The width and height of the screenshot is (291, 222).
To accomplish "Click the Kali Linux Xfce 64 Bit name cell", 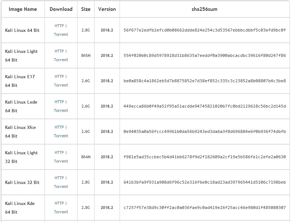I will pos(21,132).
